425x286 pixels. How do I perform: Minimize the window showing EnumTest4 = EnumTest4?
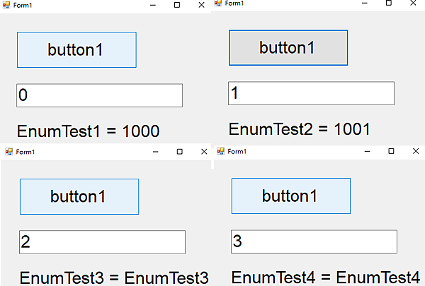(367, 151)
